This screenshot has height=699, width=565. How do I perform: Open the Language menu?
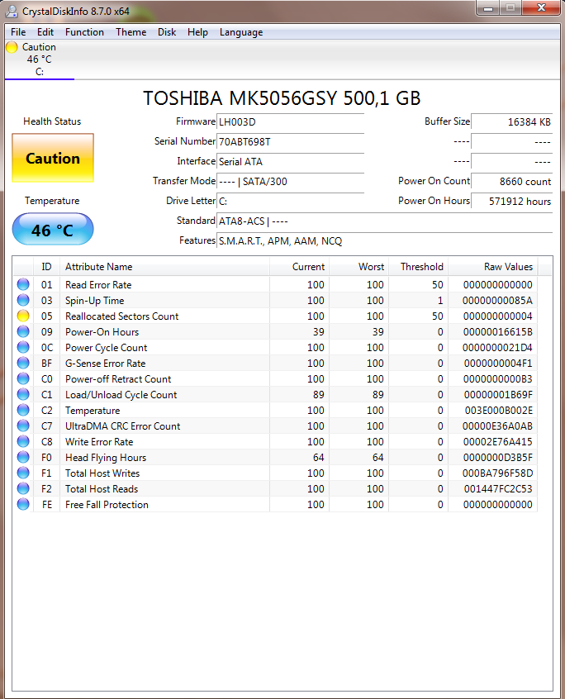pos(241,32)
